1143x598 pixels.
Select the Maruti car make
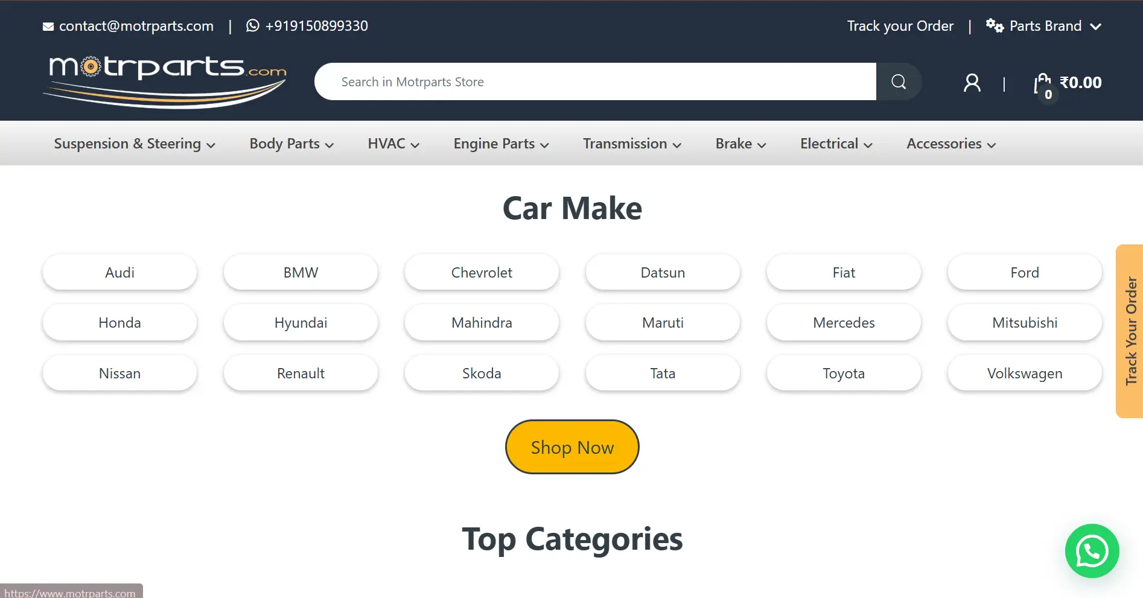(663, 323)
